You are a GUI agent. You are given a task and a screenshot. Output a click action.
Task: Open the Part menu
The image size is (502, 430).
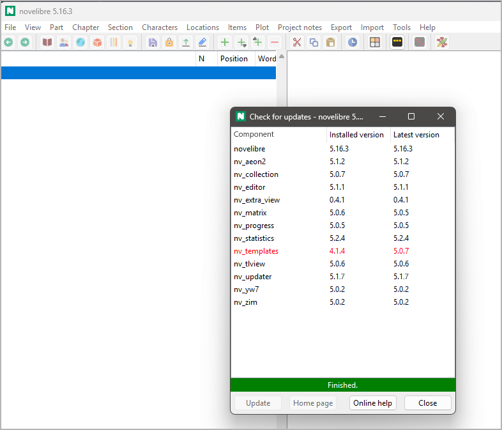[x=56, y=27]
